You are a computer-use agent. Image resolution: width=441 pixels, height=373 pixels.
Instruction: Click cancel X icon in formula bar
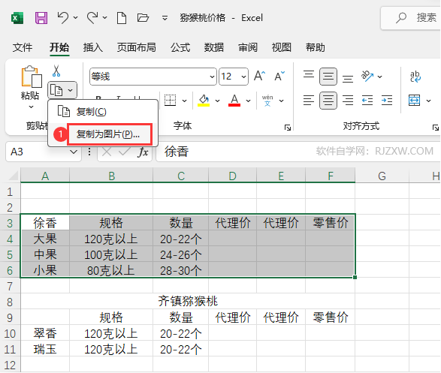click(x=107, y=152)
